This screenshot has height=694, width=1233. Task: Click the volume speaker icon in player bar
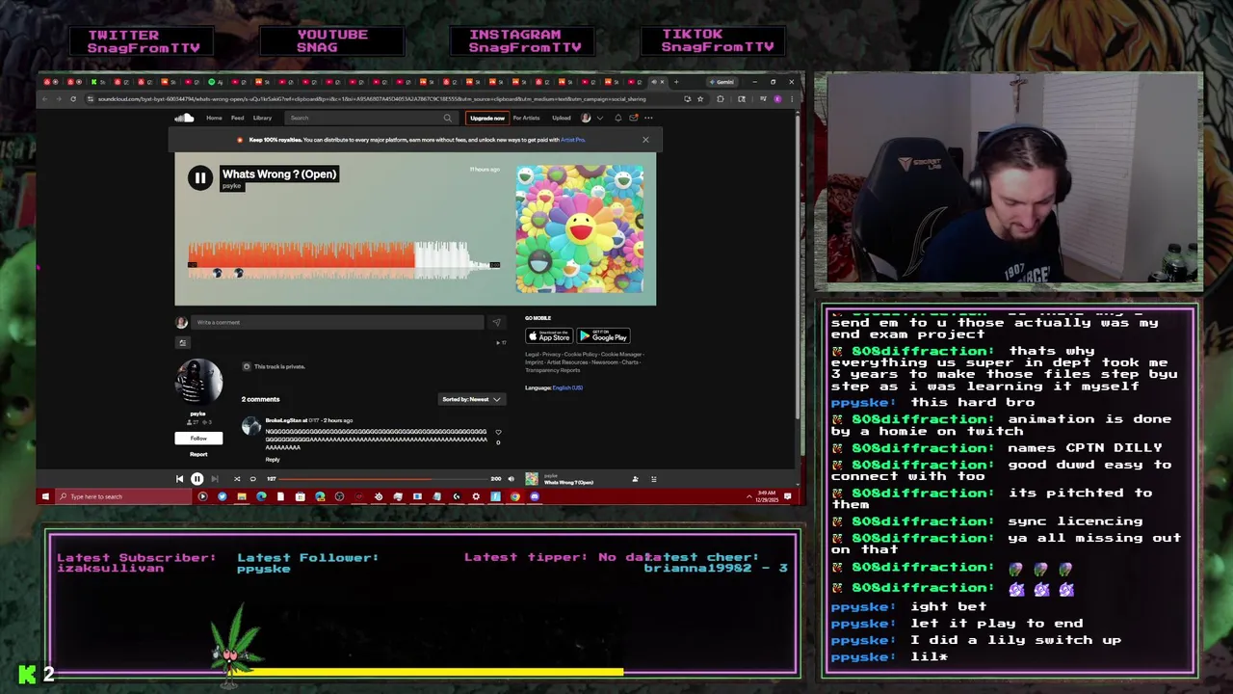[x=512, y=479]
